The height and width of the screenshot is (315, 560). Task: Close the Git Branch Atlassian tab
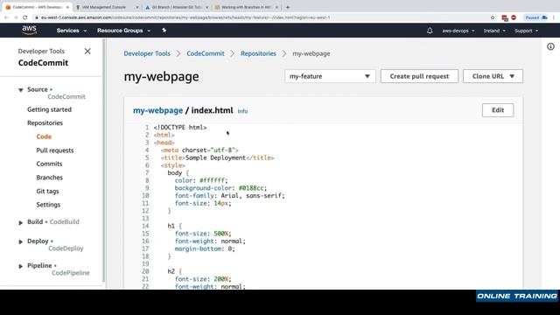[206, 7]
